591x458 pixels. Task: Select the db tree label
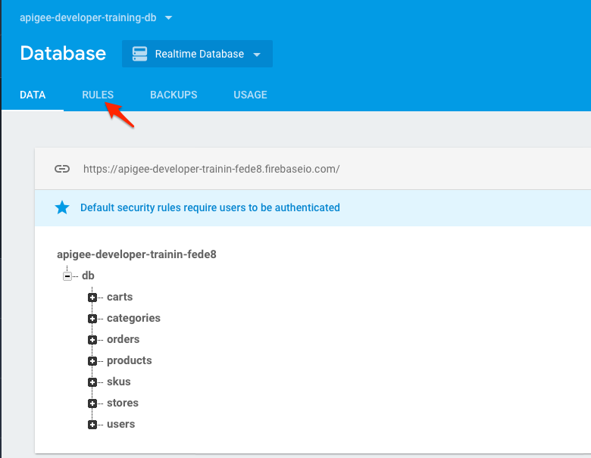(88, 276)
